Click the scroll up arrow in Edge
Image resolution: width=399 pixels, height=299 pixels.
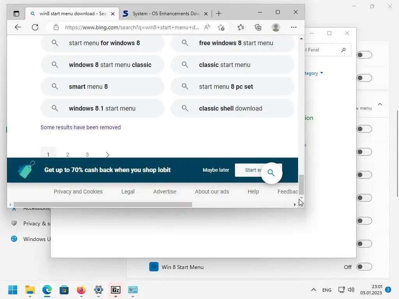coord(301,39)
